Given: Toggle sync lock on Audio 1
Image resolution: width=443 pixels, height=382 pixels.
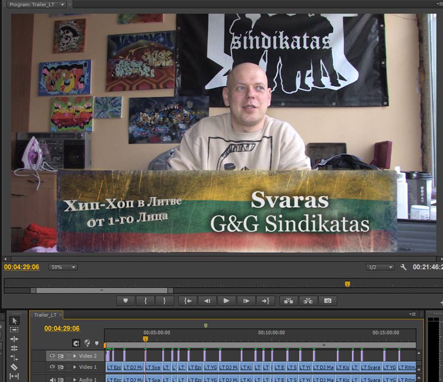Looking at the screenshot, I should (x=60, y=380).
